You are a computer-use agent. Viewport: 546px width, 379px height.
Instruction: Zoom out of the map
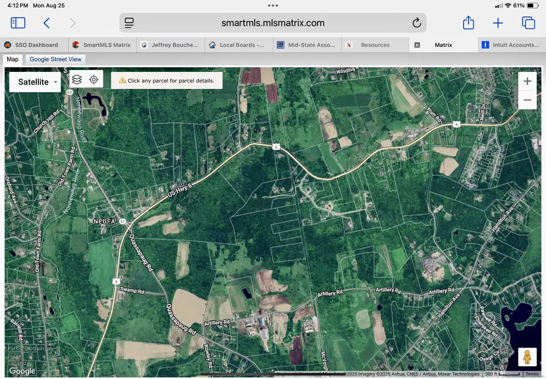pyautogui.click(x=527, y=100)
